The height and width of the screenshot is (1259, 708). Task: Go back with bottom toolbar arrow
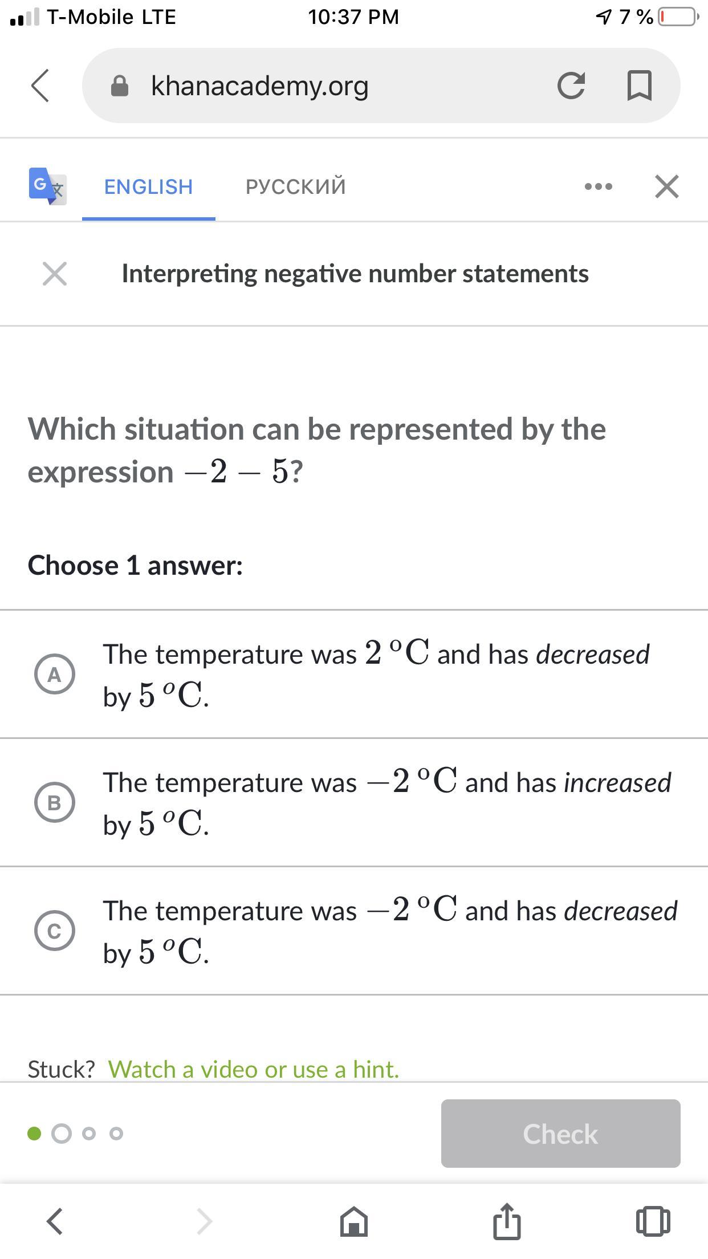(55, 1221)
